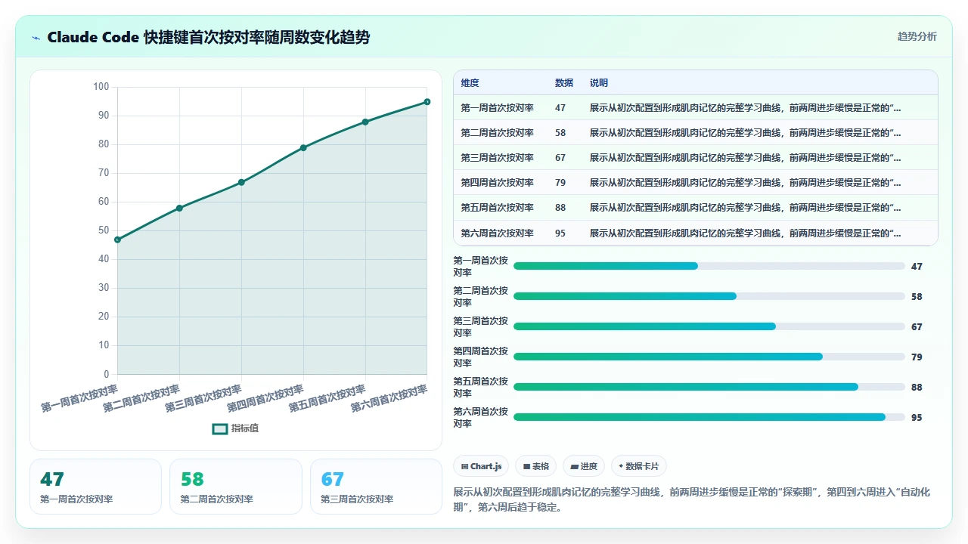Click the table value 58
The height and width of the screenshot is (544, 968).
pos(560,133)
